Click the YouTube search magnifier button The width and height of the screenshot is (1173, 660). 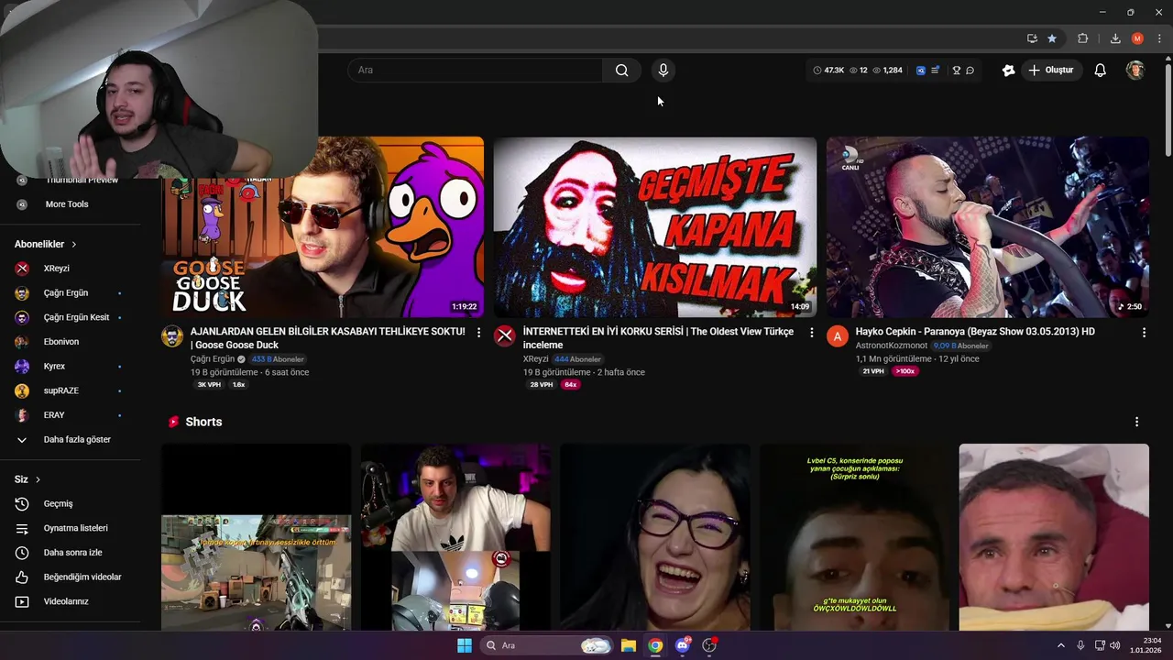coord(621,70)
